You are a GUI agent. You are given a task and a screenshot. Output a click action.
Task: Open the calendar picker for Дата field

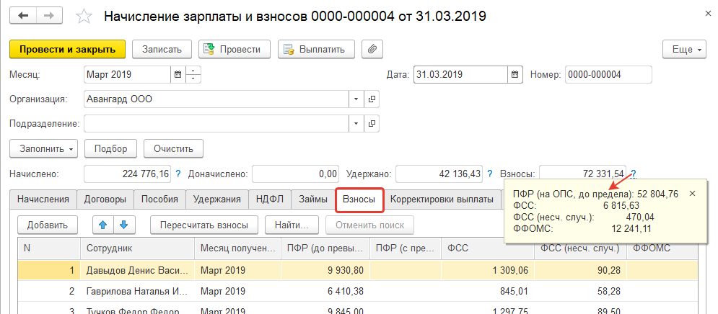click(x=515, y=74)
